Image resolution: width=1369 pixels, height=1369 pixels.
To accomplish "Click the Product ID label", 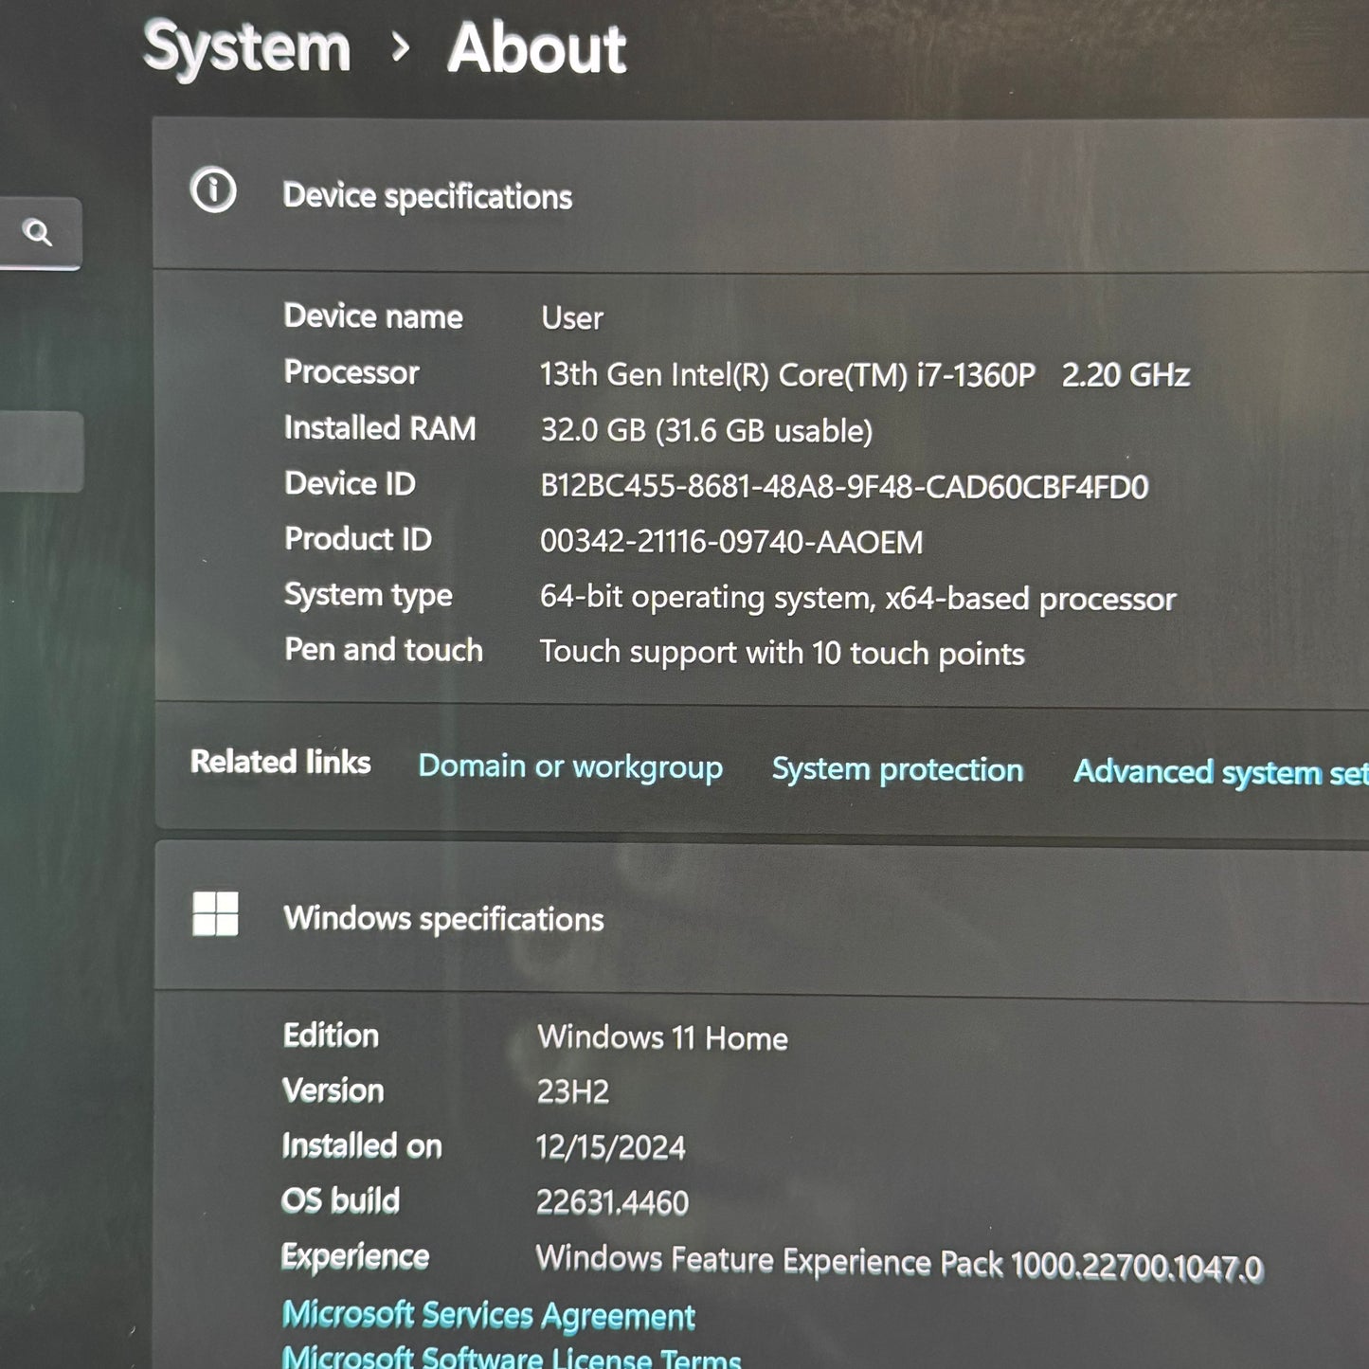I will [x=358, y=539].
